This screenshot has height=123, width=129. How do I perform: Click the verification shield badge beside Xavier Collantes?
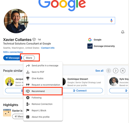coord(34,39)
